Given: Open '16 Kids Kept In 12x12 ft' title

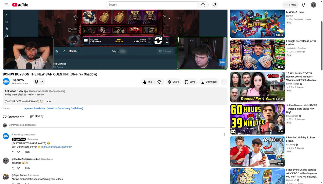Looking at the screenshot, I should (302, 77).
